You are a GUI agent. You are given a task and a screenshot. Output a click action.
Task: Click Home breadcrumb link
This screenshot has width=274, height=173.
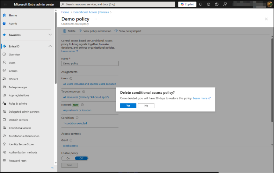pyautogui.click(x=65, y=12)
